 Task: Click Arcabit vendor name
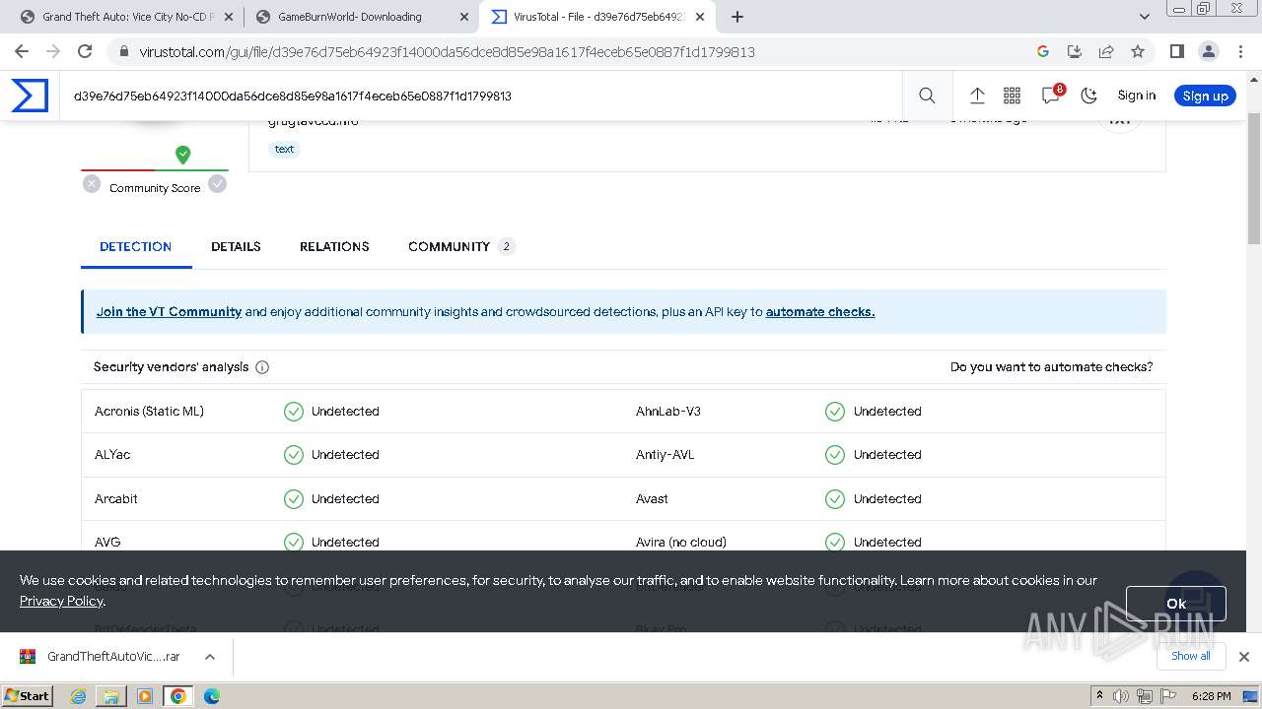tap(116, 498)
